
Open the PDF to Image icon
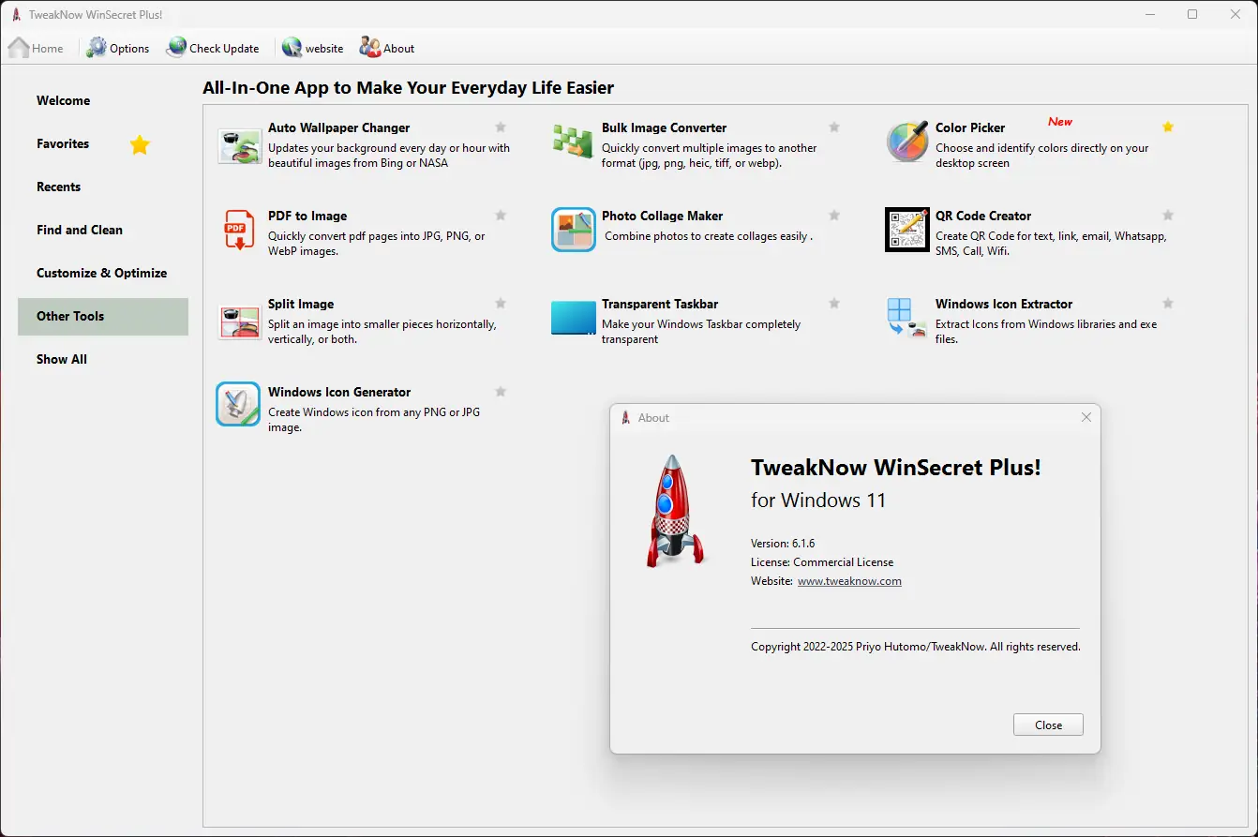(240, 231)
